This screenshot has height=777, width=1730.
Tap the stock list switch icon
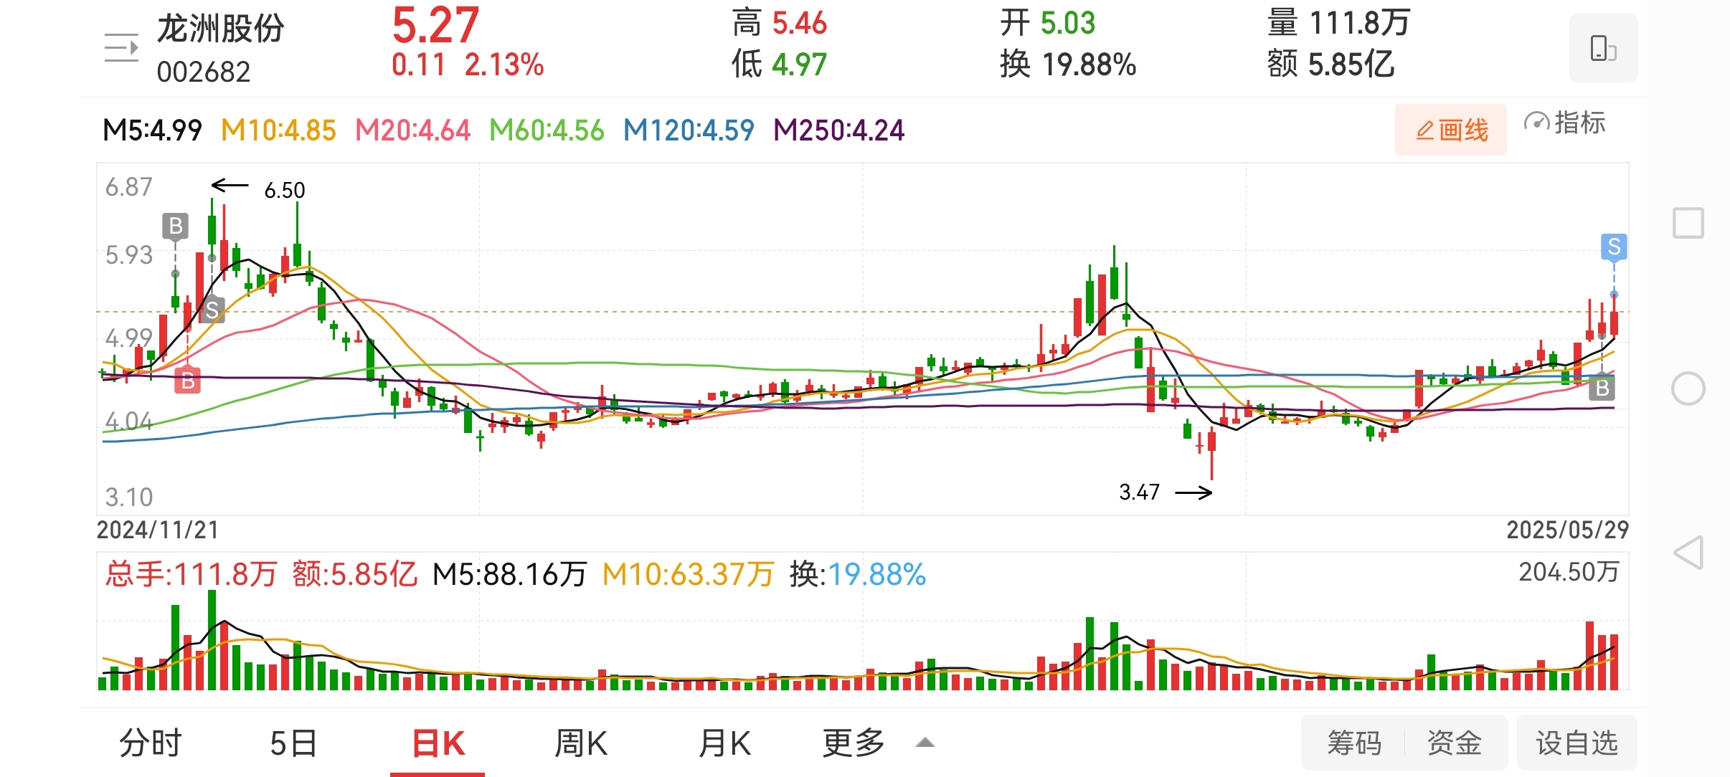(x=120, y=49)
